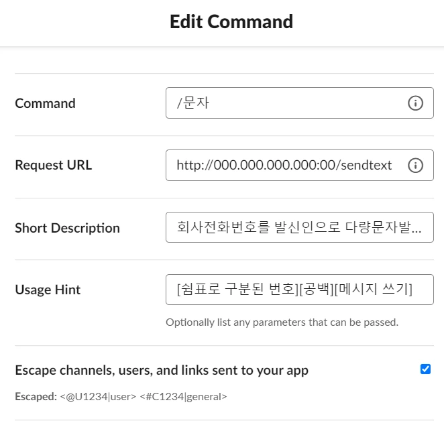This screenshot has width=444, height=425.
Task: Focus the Usage Hint input field
Action: coord(300,290)
